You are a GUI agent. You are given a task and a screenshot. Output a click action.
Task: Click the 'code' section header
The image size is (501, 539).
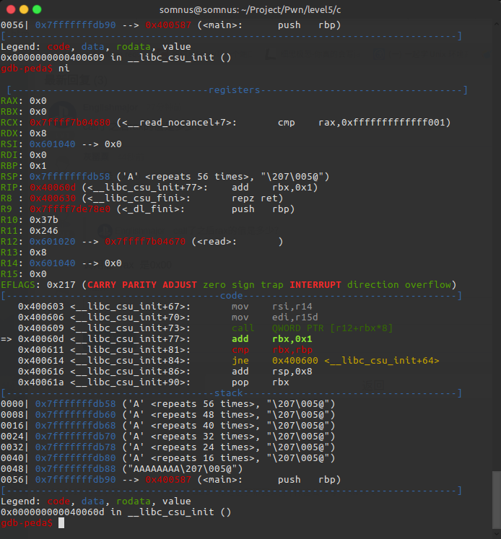click(x=232, y=296)
